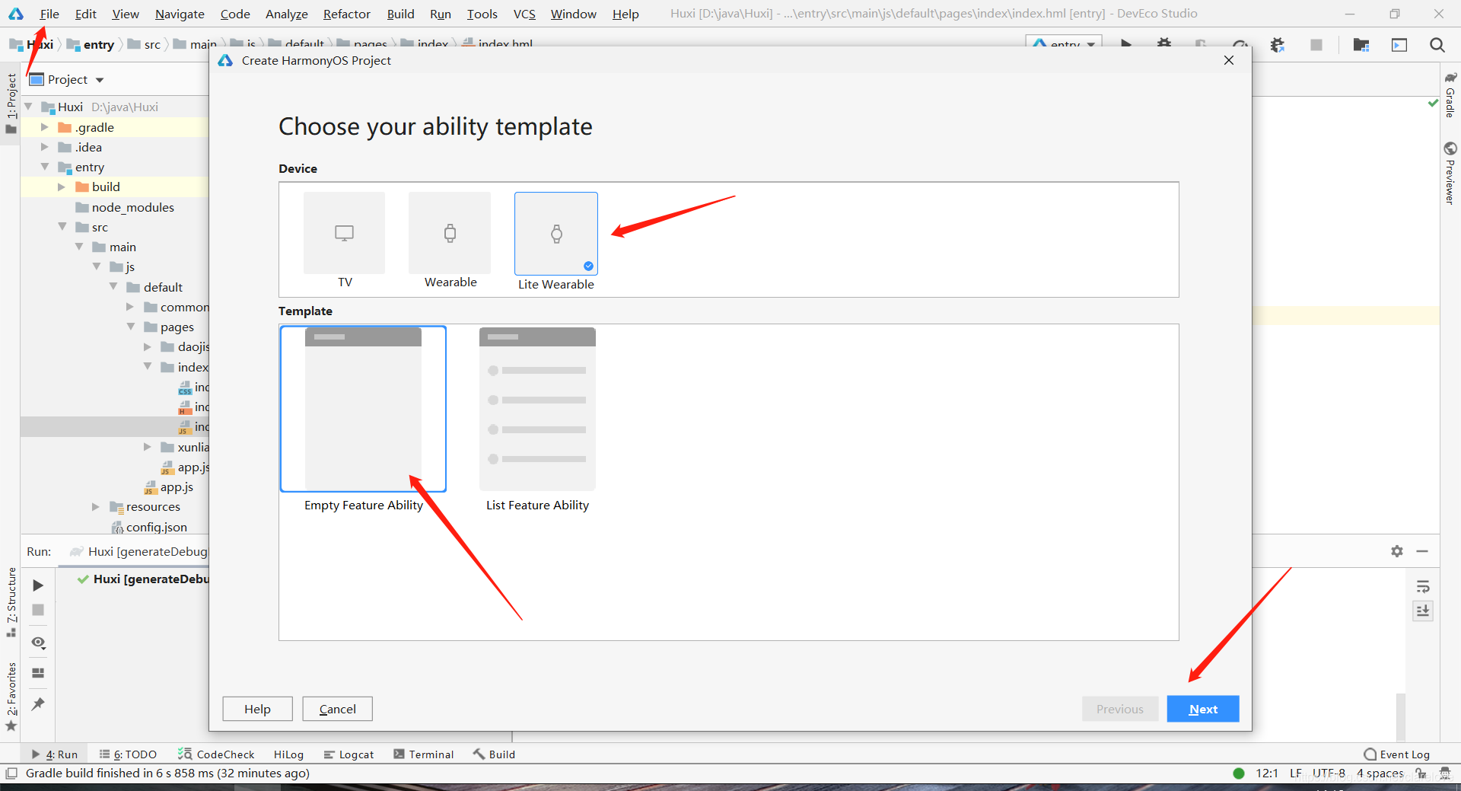Open the Favorites side tool window
The image size is (1461, 791).
coord(11,696)
